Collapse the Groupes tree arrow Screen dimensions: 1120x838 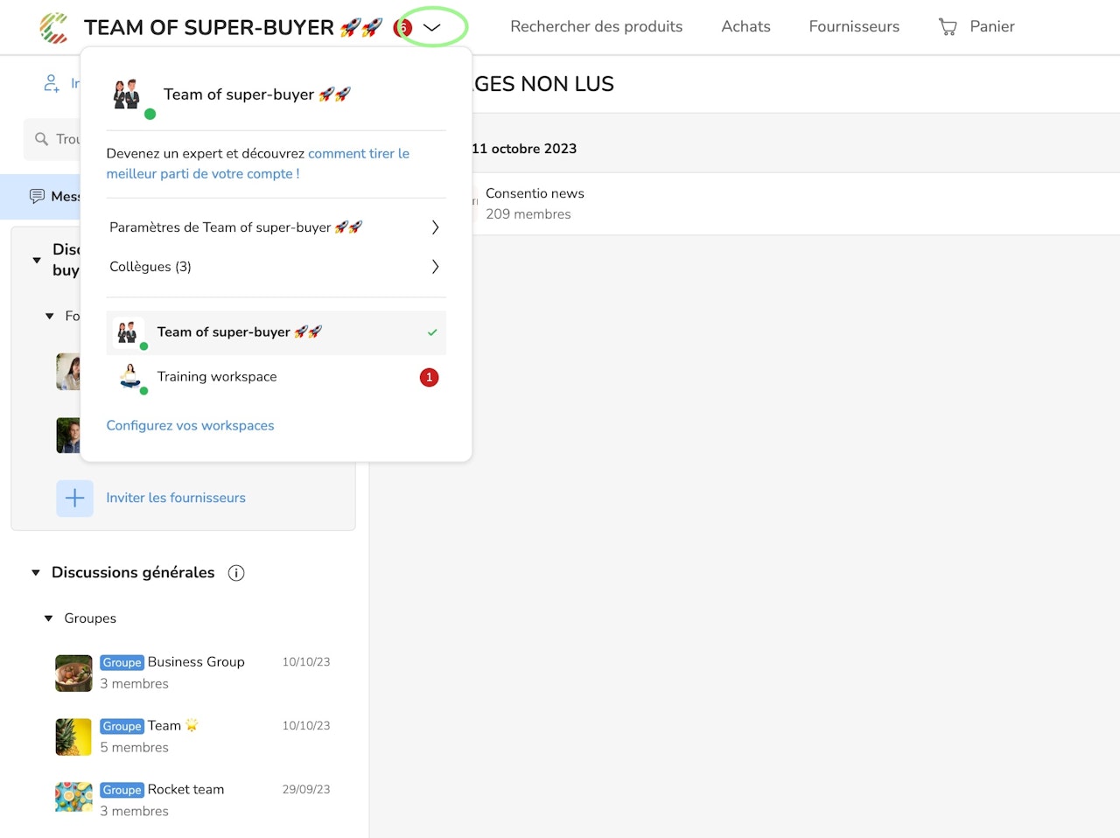49,618
